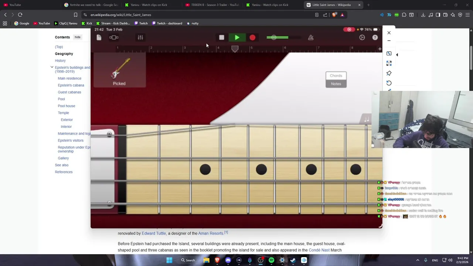This screenshot has height=266, width=473.
Task: Toggle the metronome icon
Action: tap(311, 37)
